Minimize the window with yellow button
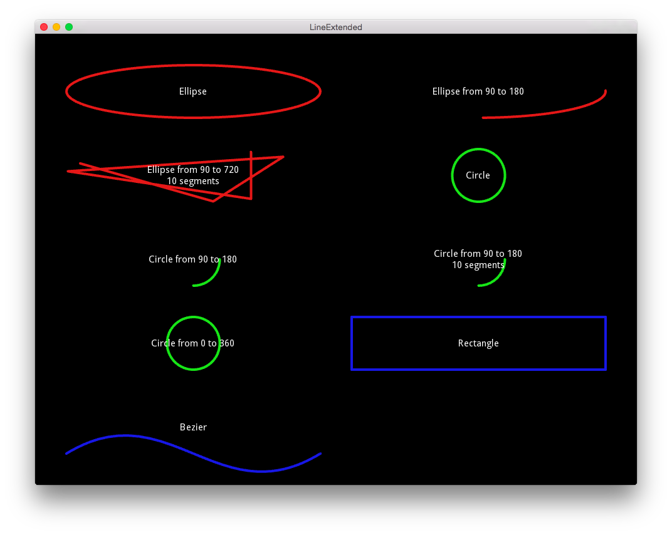The width and height of the screenshot is (672, 535). pyautogui.click(x=56, y=27)
